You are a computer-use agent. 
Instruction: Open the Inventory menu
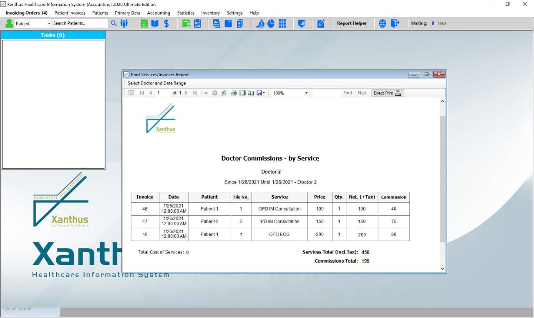tap(210, 13)
